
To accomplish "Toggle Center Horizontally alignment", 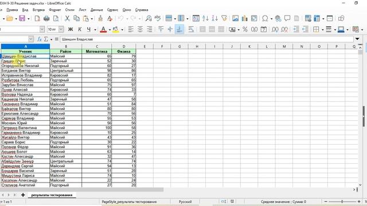I will [x=140, y=29].
